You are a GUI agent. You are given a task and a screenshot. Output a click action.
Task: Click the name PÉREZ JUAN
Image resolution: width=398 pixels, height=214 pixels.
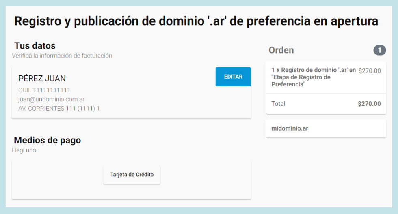(42, 79)
